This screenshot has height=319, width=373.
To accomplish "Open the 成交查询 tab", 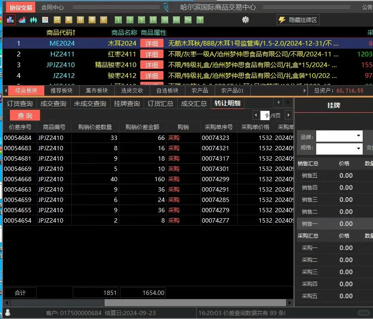I will coord(53,104).
